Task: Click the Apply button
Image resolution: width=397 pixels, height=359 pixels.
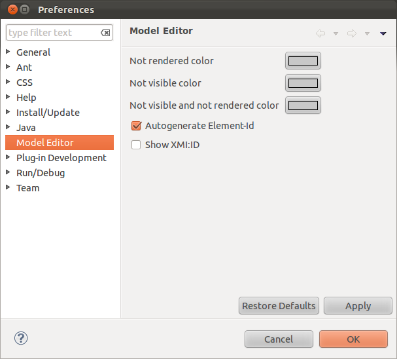Action: [x=358, y=306]
